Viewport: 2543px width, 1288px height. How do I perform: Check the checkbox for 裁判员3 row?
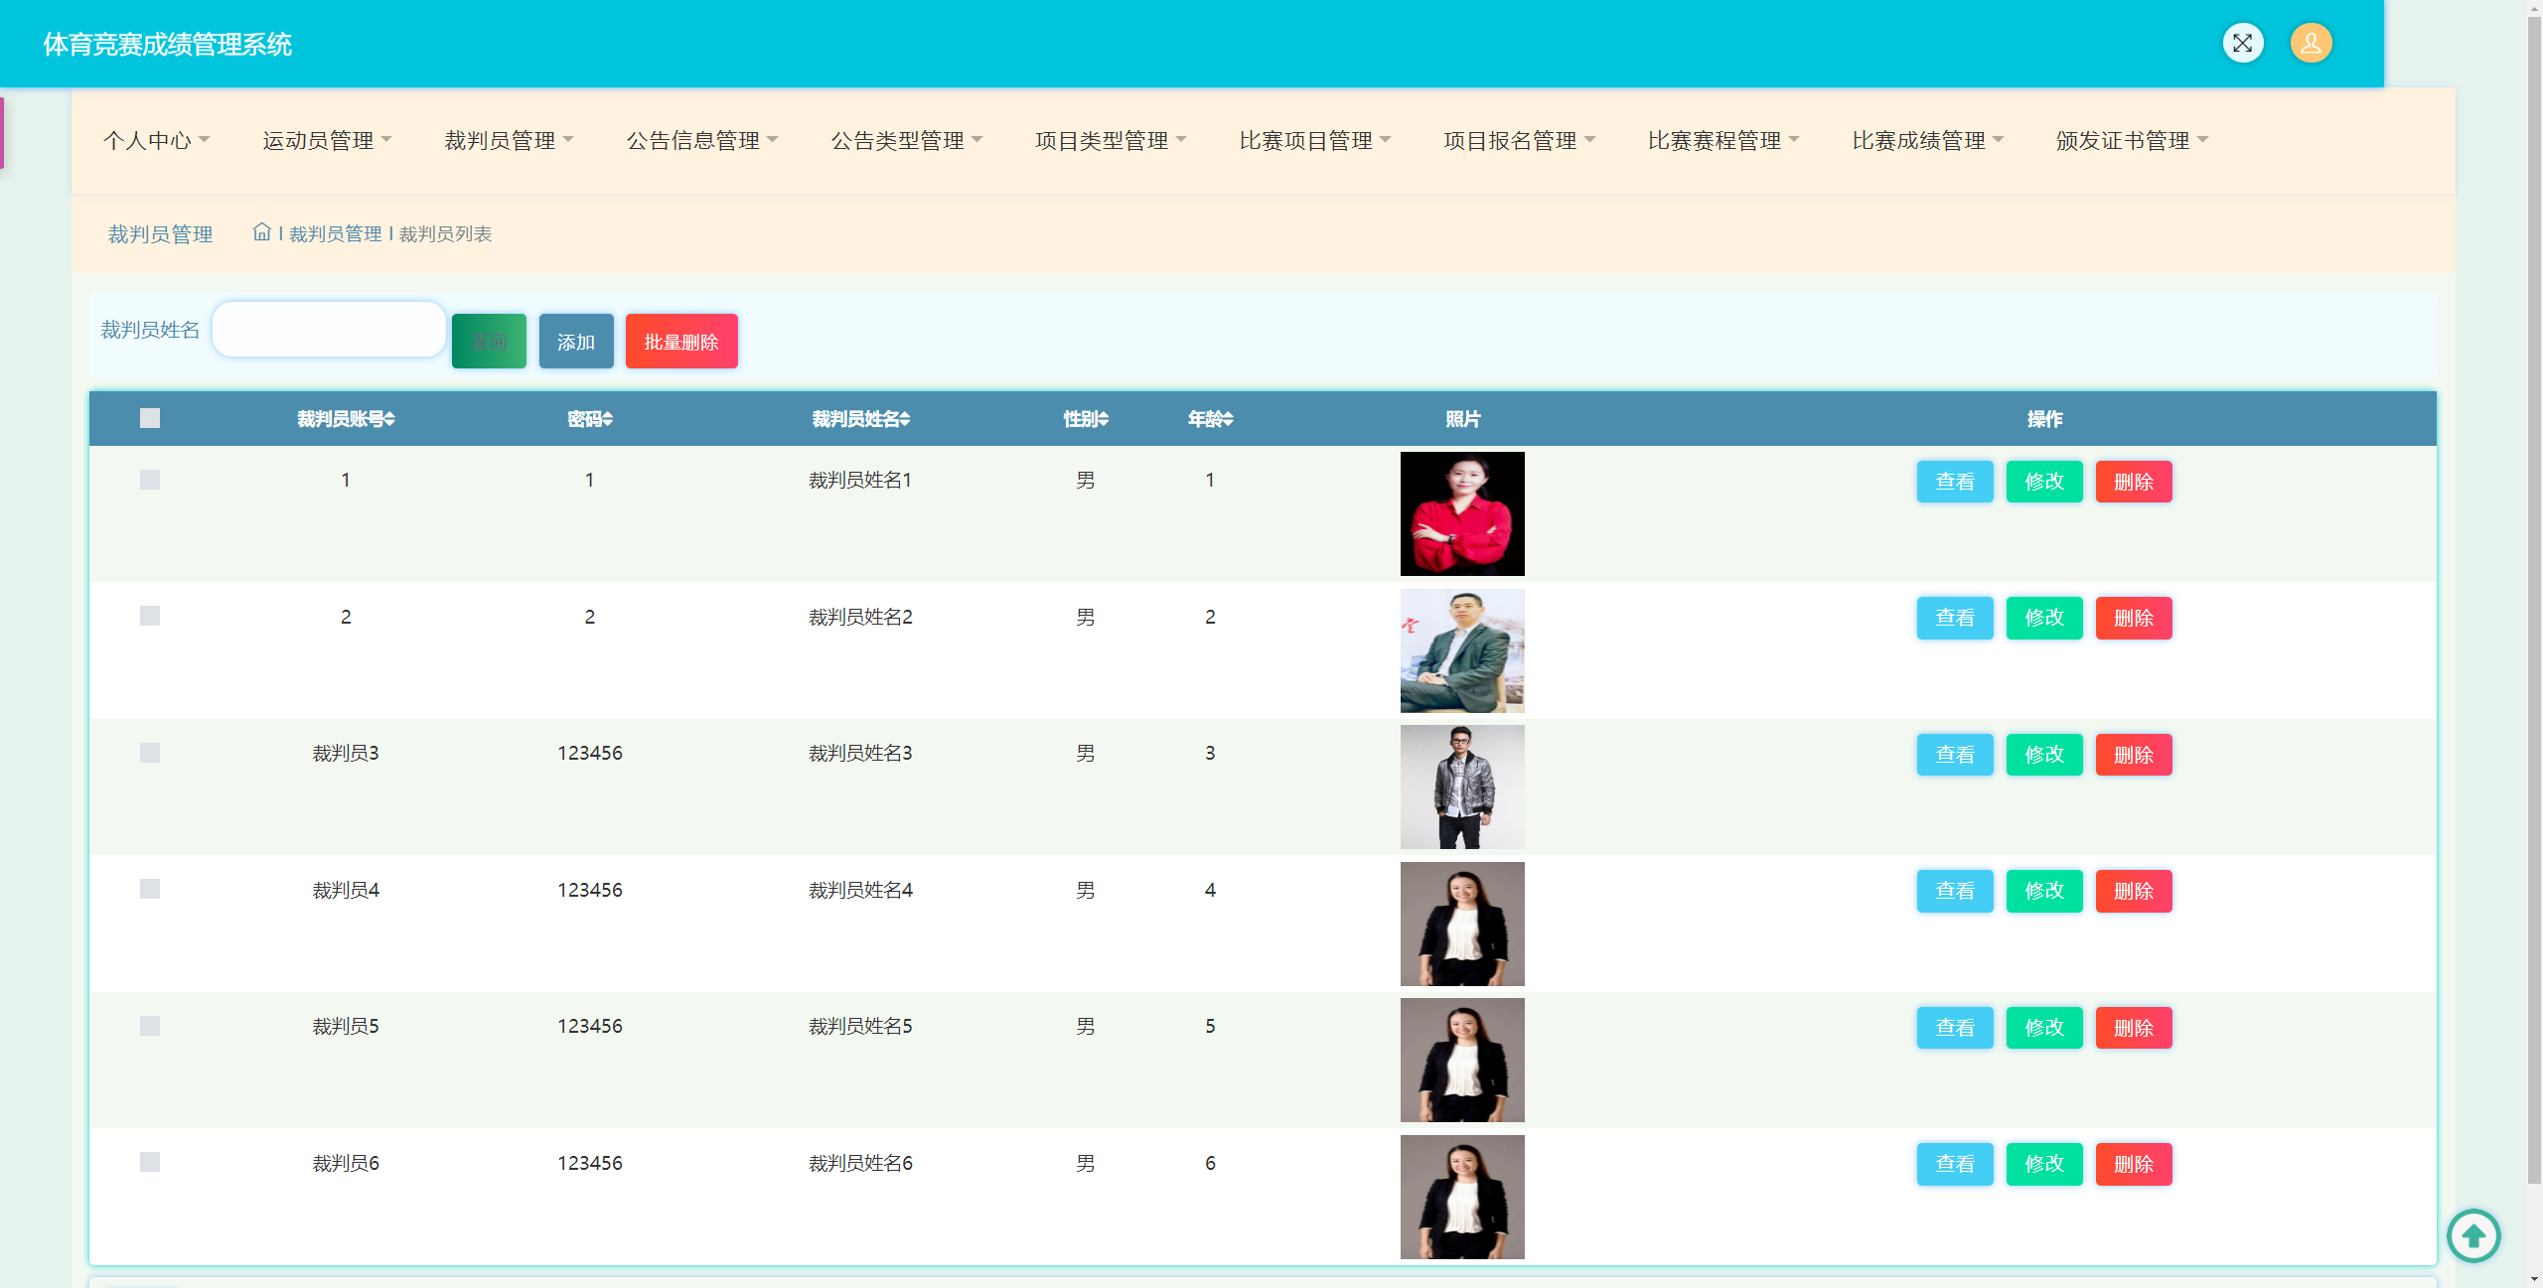(150, 753)
